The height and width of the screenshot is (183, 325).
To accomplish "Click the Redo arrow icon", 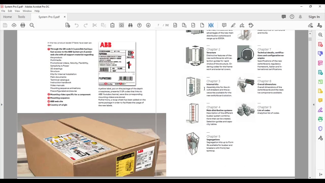I will [86, 25].
